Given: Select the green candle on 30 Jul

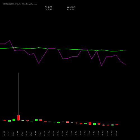Looking at the screenshot, I should 36,120.
